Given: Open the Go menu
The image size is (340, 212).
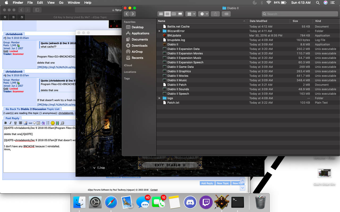Looking at the screenshot, I should pyautogui.click(x=61, y=3).
